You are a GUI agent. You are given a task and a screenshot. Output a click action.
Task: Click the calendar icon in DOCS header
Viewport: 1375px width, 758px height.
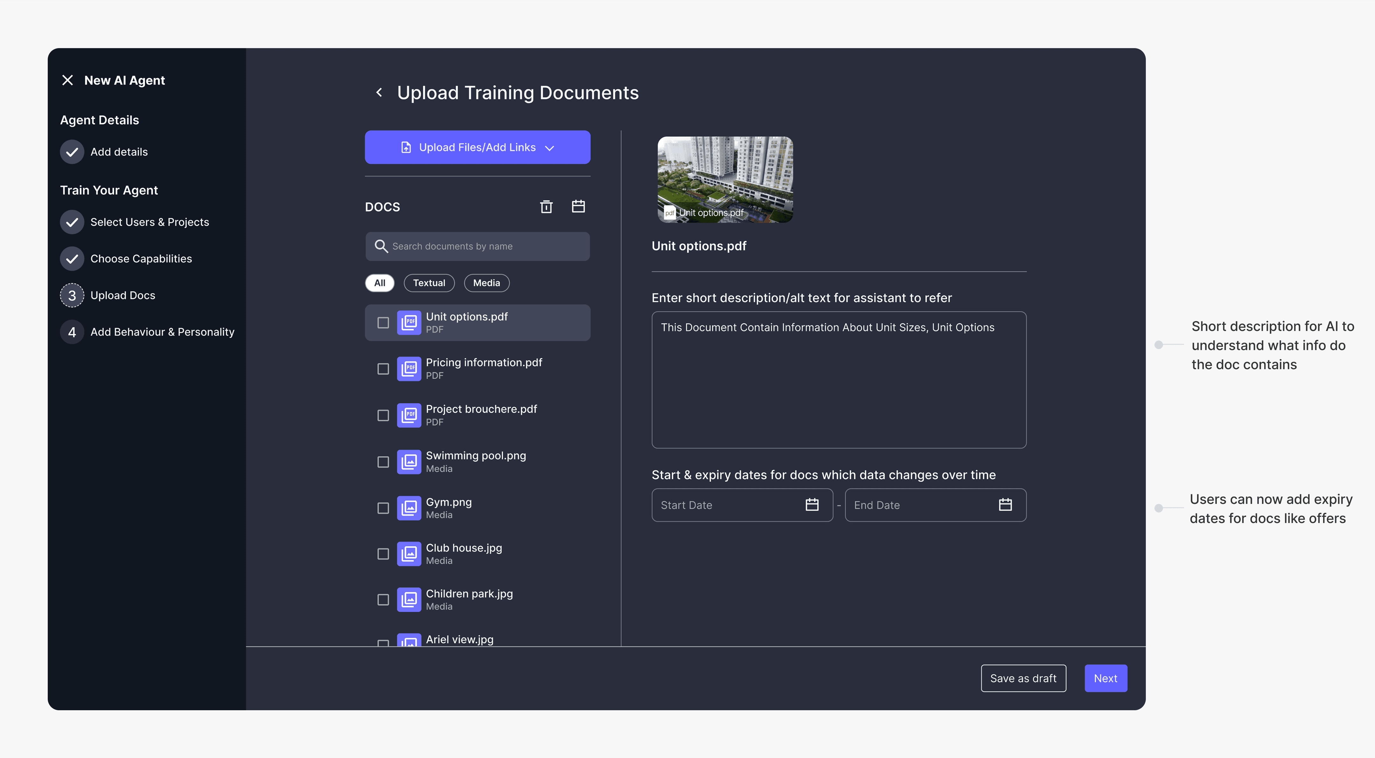click(x=578, y=206)
